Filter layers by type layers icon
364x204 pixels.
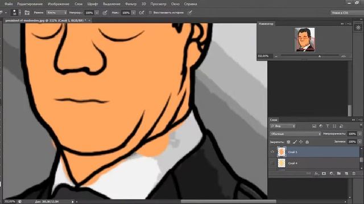point(328,126)
